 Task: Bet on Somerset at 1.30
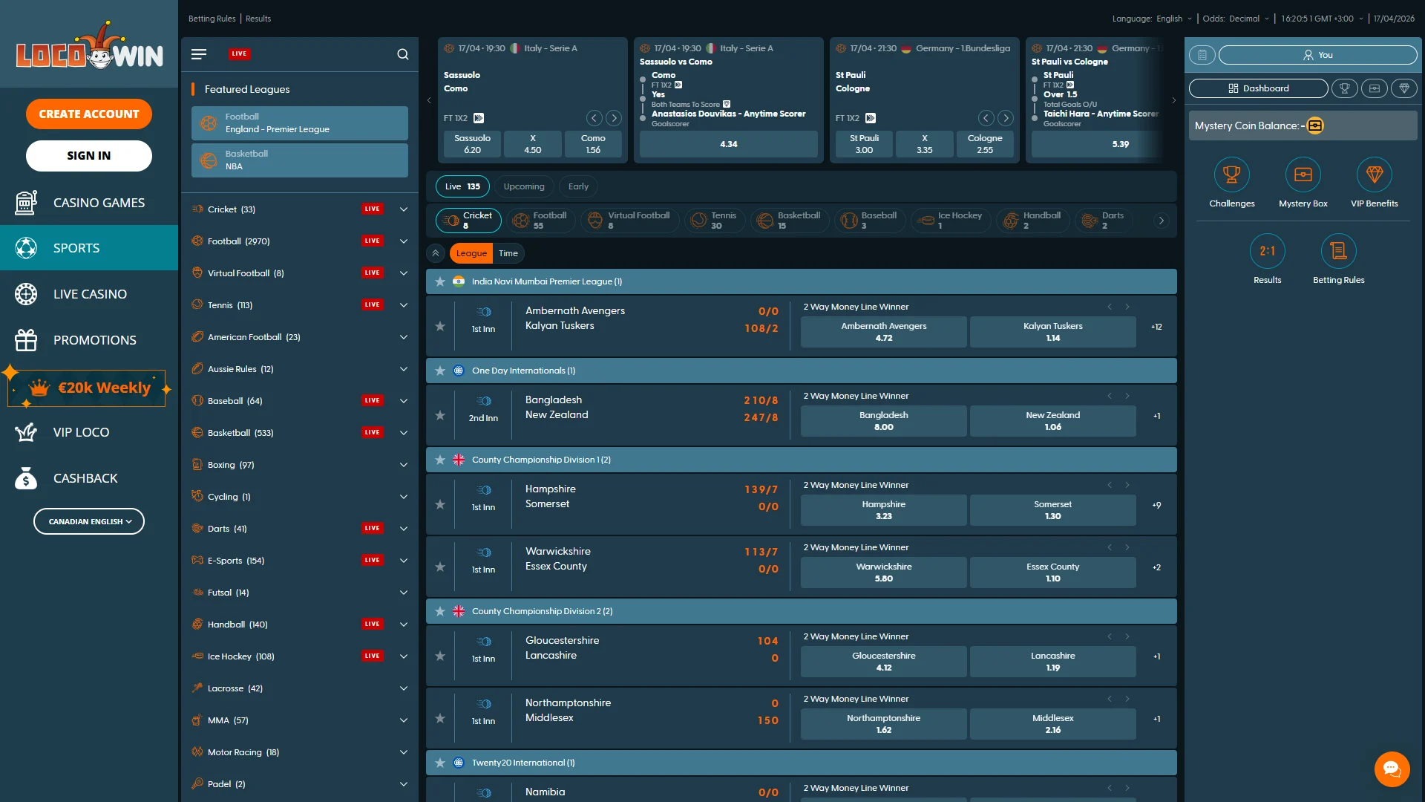coord(1052,510)
